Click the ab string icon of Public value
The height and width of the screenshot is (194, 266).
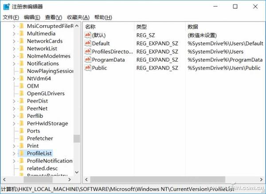pos(88,68)
